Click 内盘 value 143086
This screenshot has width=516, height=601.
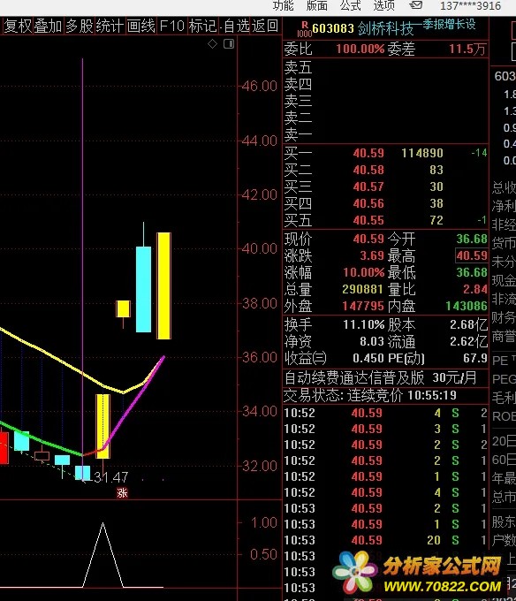coord(467,306)
